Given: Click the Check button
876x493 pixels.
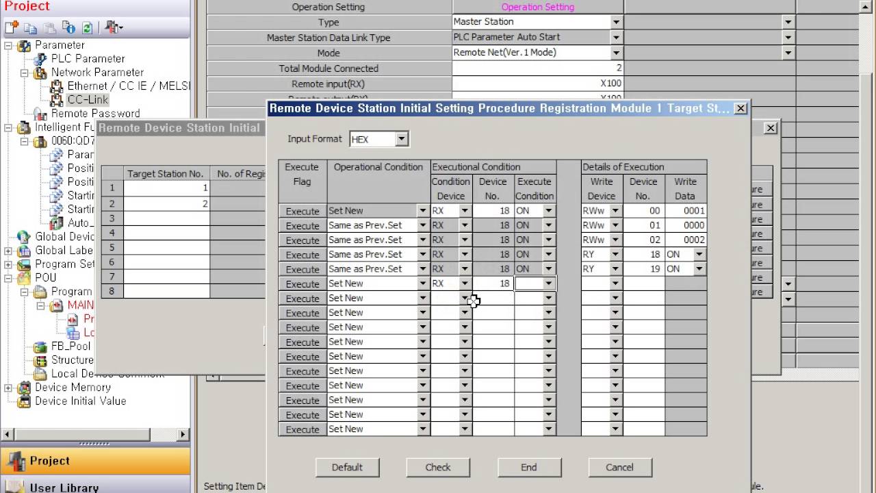Looking at the screenshot, I should coord(438,467).
